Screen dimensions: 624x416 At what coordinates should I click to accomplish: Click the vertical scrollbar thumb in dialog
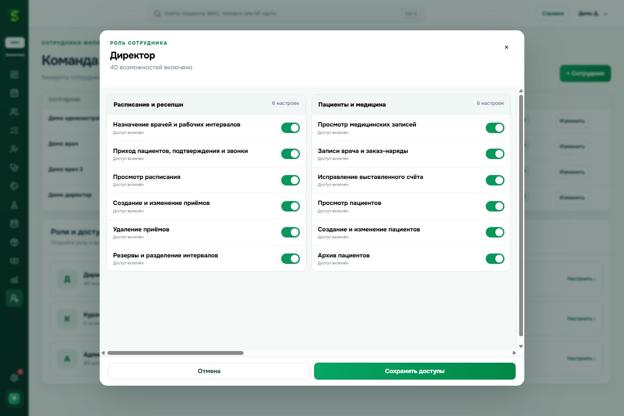521,215
